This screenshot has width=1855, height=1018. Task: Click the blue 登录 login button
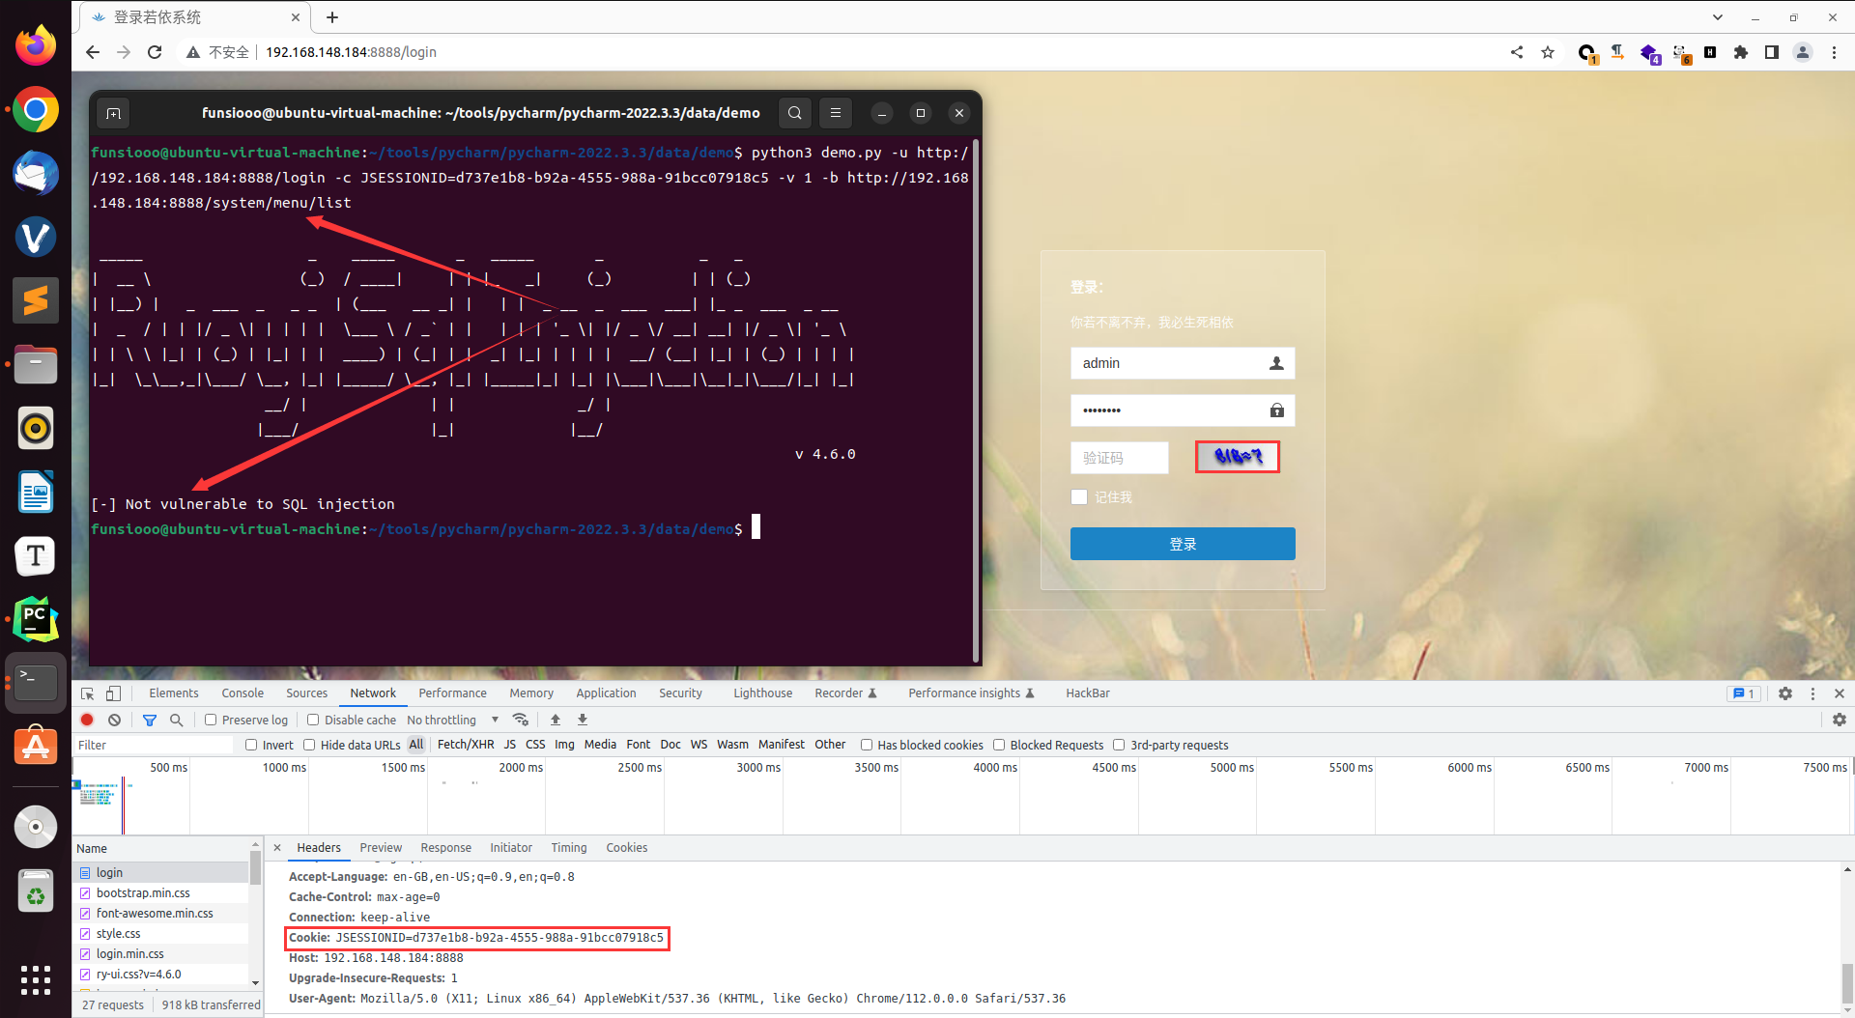(x=1183, y=544)
